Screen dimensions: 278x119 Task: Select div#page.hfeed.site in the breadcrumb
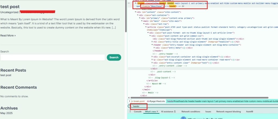[x=156, y=101]
